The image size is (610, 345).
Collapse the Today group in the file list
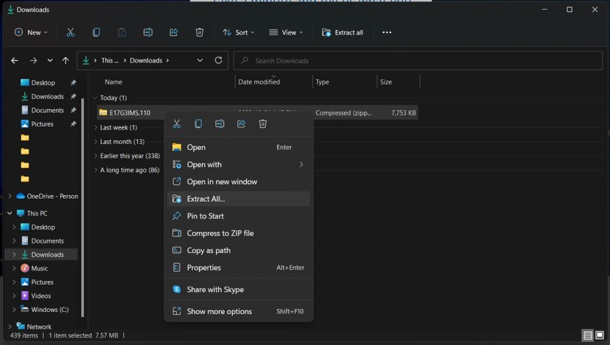[95, 98]
